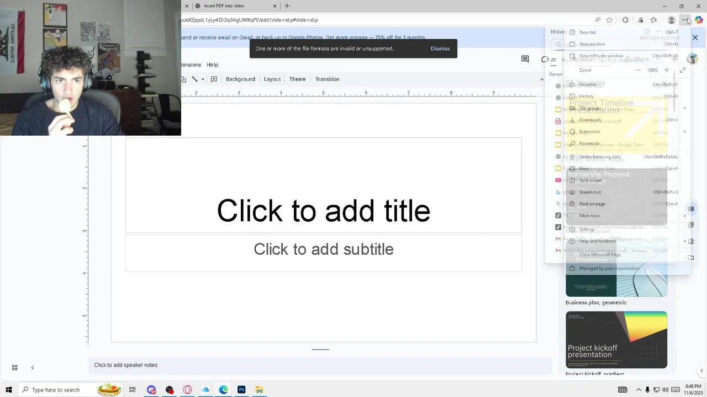Expand the side panel with the bottom-right chevron
Viewport: 707px width, 397px height.
701,371
